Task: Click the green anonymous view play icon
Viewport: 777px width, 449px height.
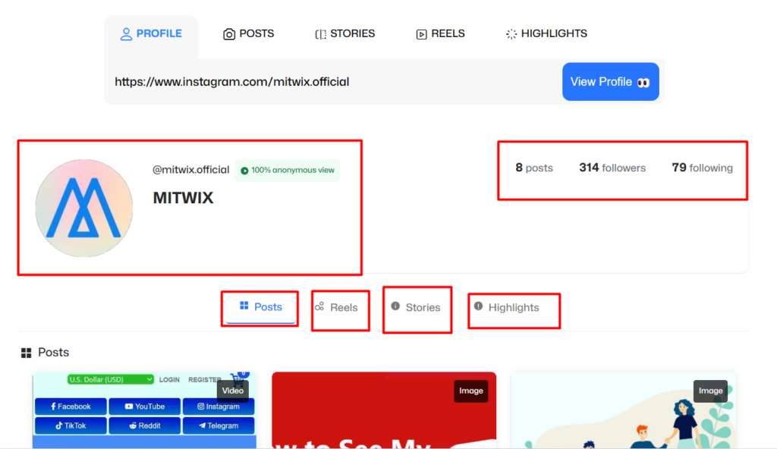Action: click(x=244, y=171)
